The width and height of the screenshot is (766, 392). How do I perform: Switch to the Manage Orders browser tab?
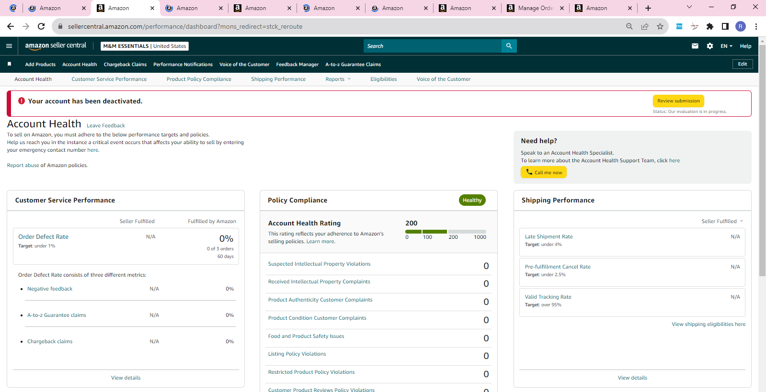[x=536, y=8]
